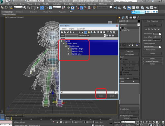Click the Edit Envelopes button
165x126 pixels.
129,54
